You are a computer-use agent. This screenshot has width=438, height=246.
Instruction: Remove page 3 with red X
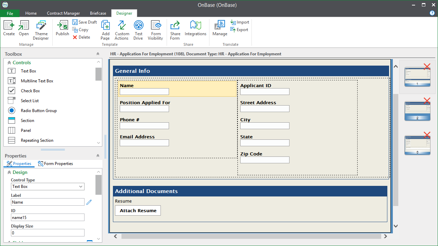click(427, 135)
